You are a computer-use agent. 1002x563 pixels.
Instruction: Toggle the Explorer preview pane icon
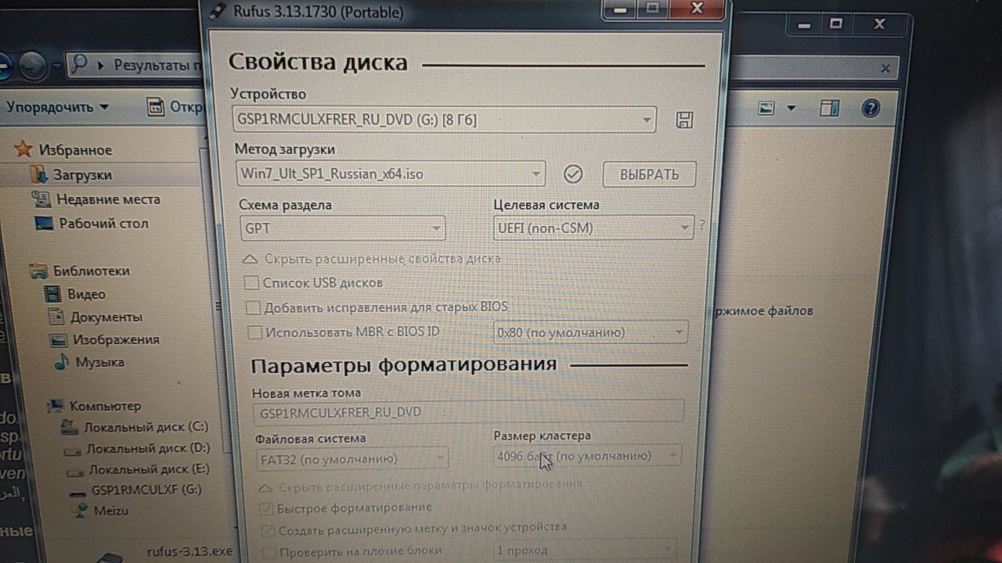(x=829, y=107)
